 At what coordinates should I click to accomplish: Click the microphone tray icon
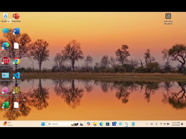(156, 124)
